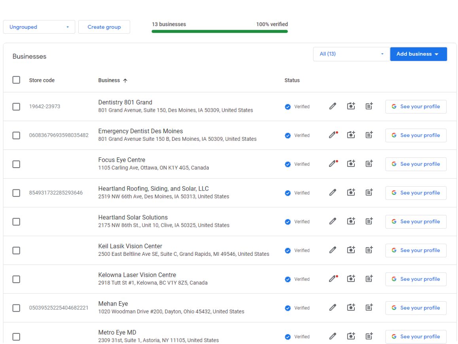Tick the Kelowna Laser Vision Centre checkbox
Screen dimensions: 458x344
click(16, 279)
